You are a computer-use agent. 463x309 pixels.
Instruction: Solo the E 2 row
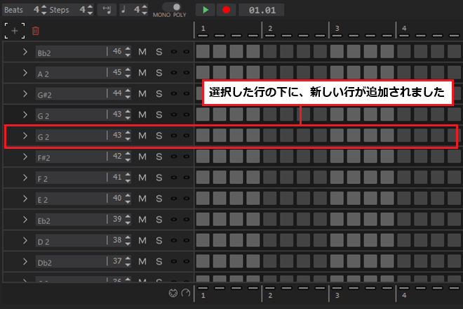tap(159, 199)
